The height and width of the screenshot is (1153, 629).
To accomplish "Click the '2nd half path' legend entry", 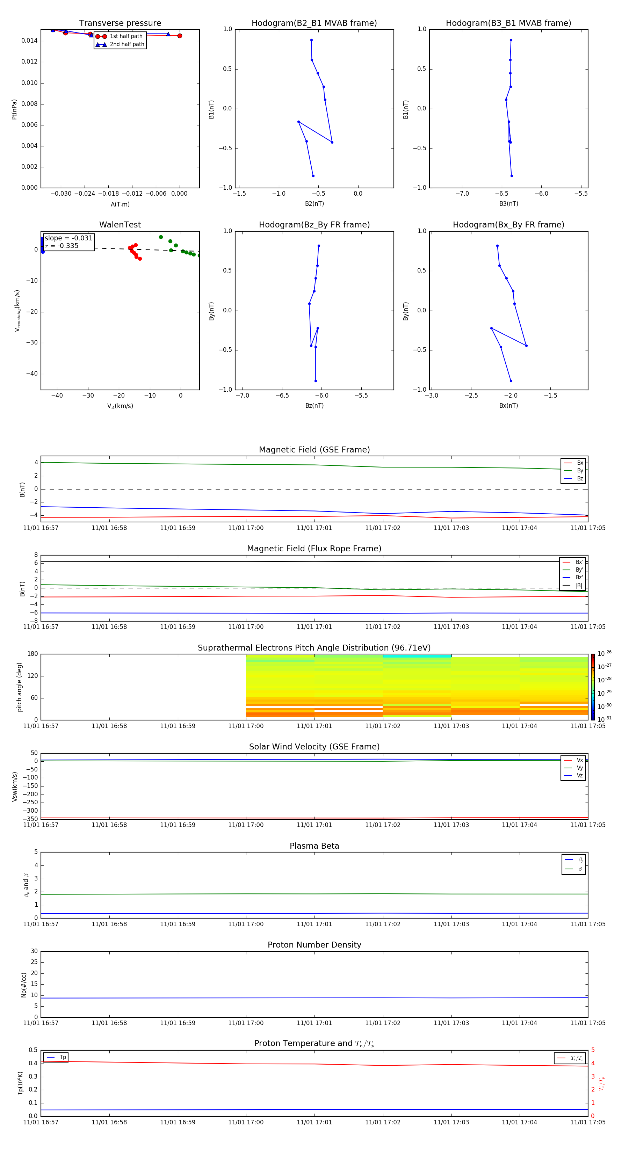I will click(x=120, y=44).
